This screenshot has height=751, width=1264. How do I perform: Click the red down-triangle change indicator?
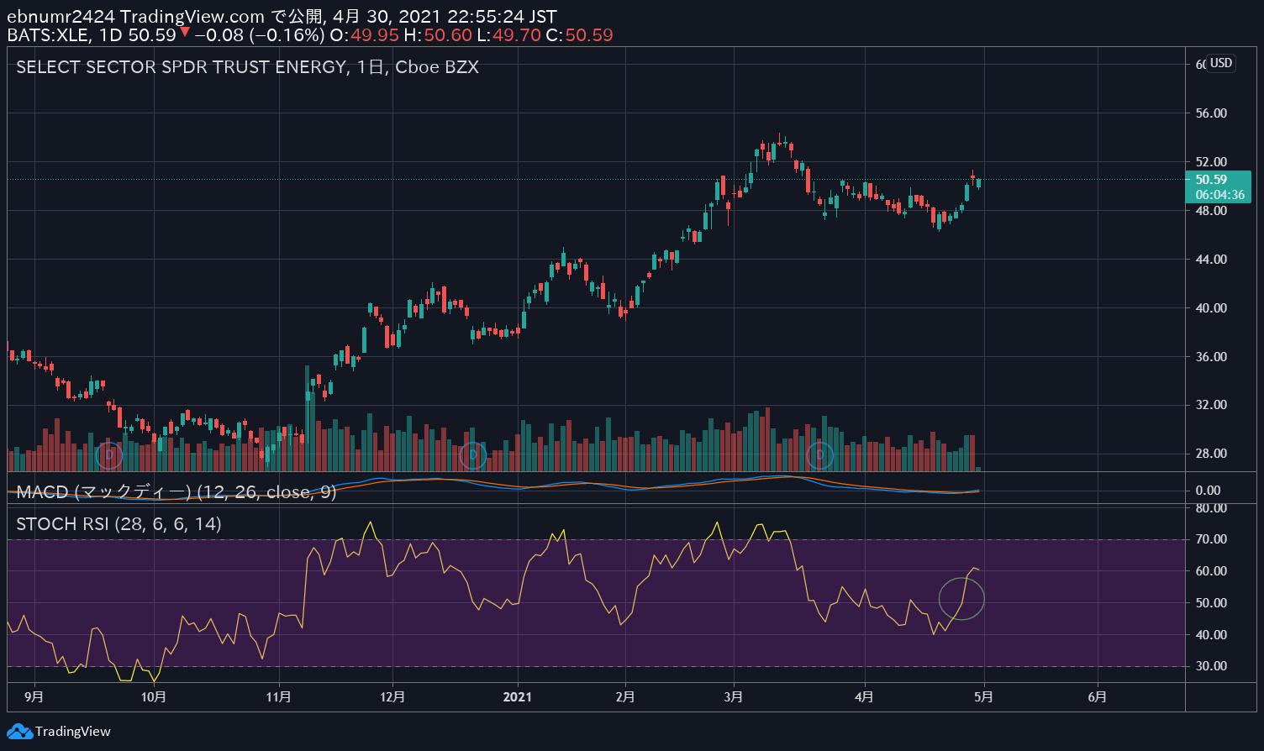(185, 33)
